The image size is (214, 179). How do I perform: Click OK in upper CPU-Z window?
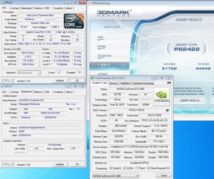coord(77,81)
